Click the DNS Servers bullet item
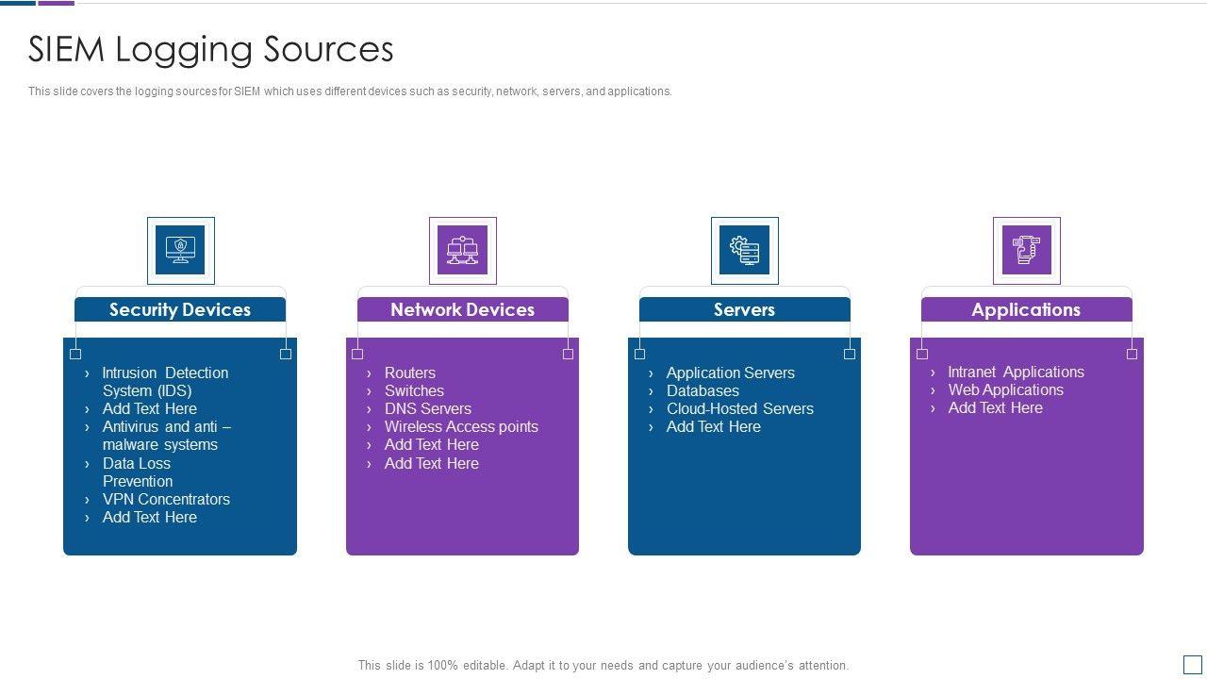 tap(427, 408)
